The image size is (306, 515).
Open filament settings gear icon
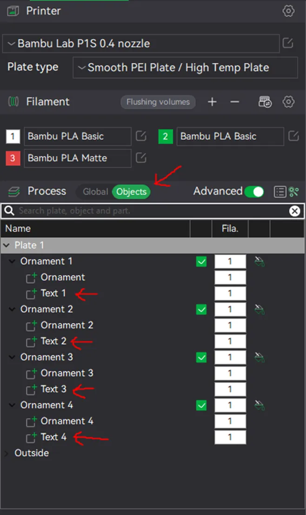(x=288, y=102)
